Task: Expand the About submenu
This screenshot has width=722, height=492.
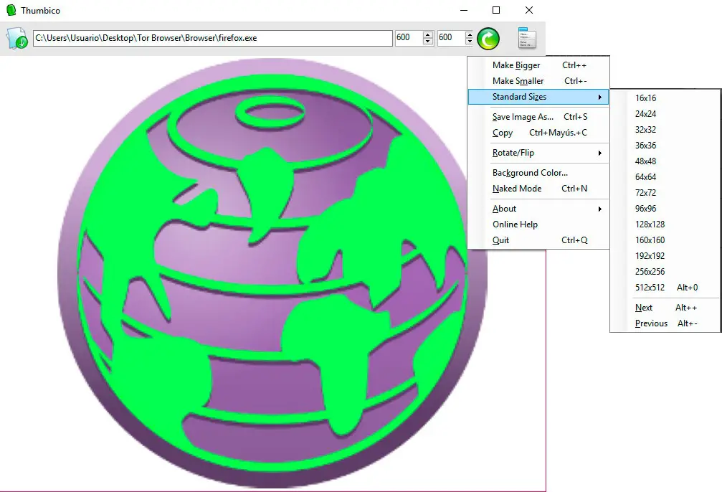Action: pyautogui.click(x=538, y=209)
